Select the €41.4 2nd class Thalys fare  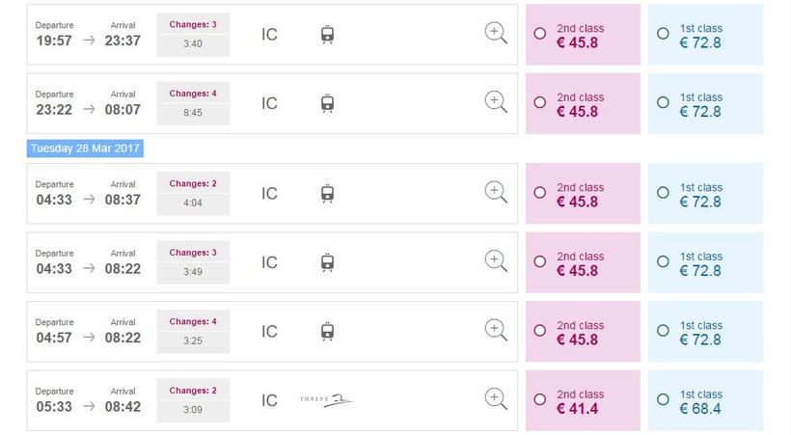(540, 399)
